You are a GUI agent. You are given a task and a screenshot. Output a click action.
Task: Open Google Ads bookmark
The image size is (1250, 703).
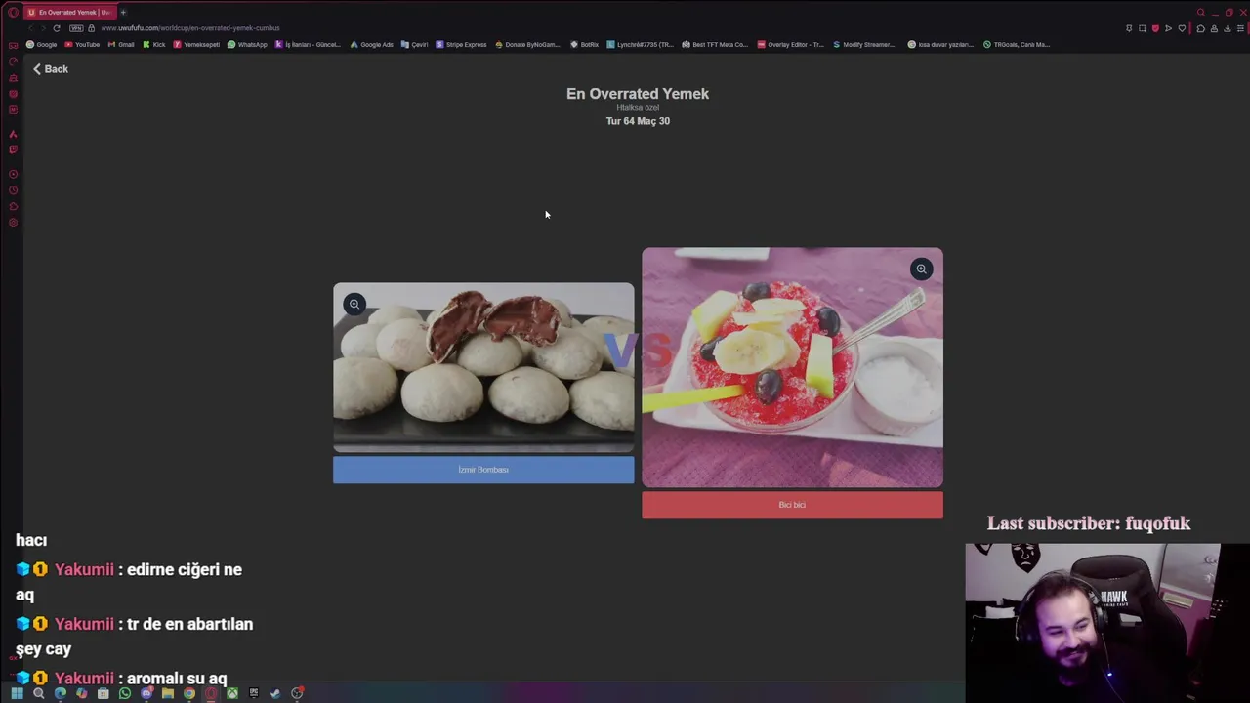coord(372,44)
